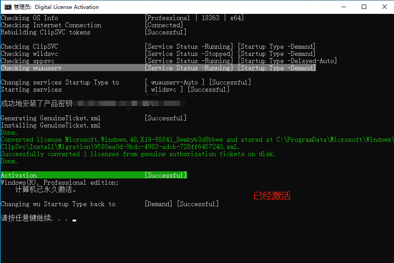Click the cmd icon in the title bar
This screenshot has height=263, width=394.
click(8, 7)
